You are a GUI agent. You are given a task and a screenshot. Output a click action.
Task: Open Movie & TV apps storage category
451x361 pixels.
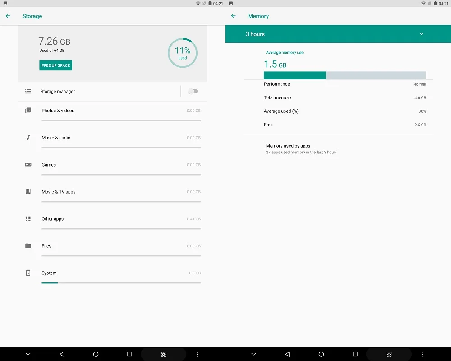[x=113, y=195]
